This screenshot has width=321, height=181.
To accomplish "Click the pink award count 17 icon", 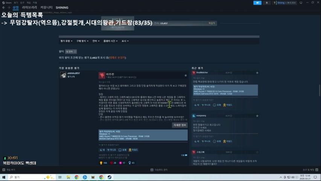I will [x=120, y=163].
